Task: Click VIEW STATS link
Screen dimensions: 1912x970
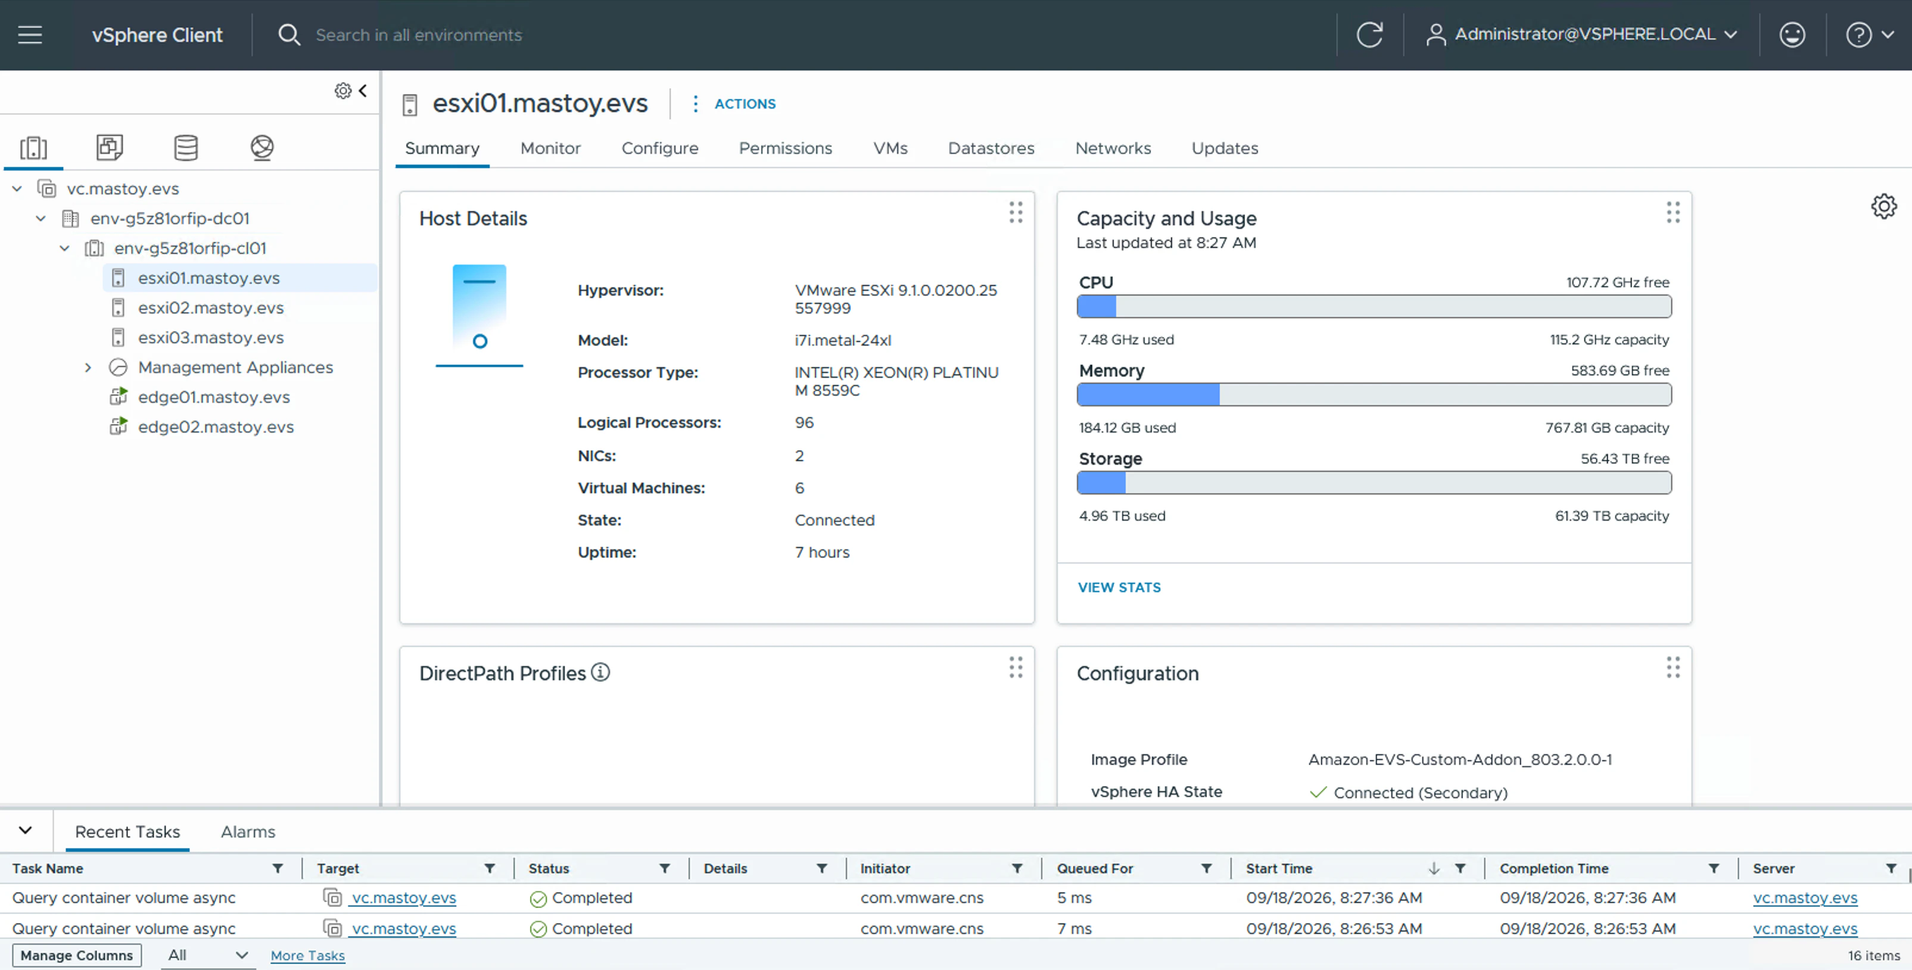Action: coord(1119,587)
